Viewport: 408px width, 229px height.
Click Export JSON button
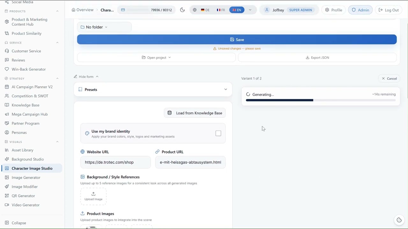click(x=317, y=58)
